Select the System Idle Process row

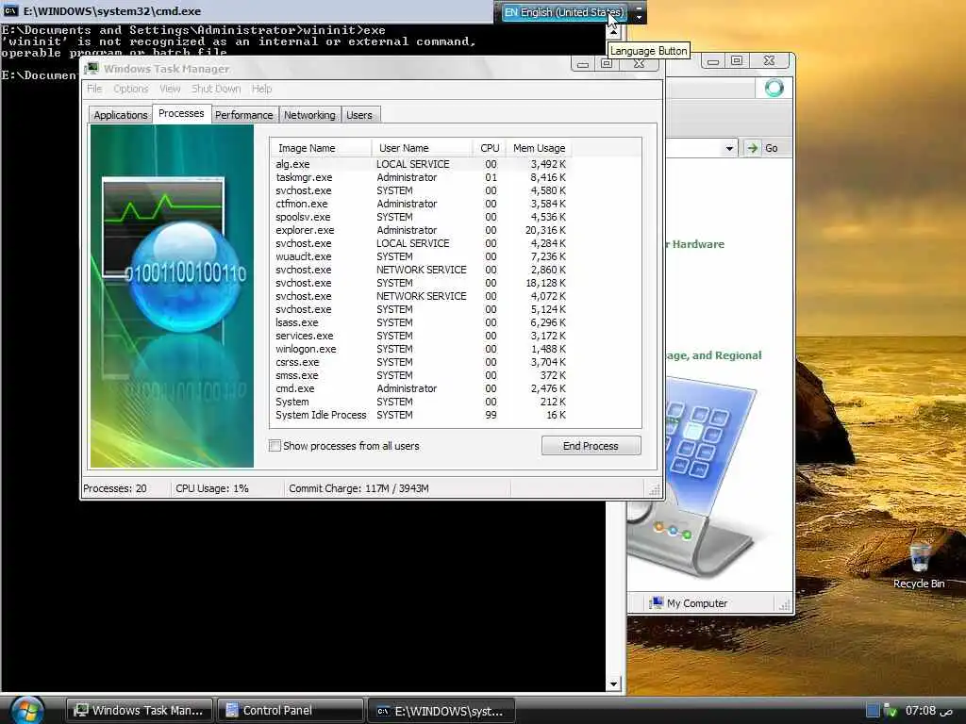pos(420,415)
